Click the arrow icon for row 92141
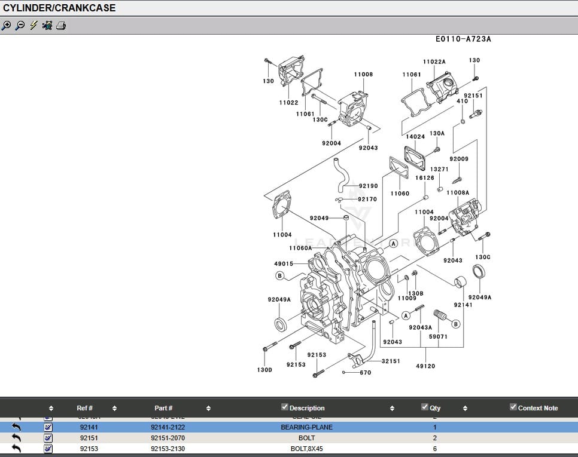 point(17,427)
